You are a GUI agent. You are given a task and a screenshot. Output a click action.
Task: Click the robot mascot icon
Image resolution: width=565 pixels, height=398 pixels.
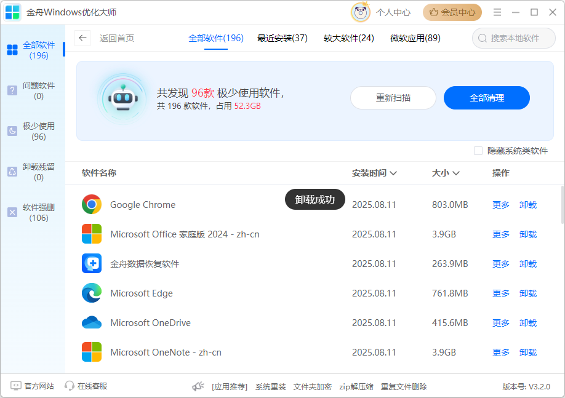coord(123,98)
